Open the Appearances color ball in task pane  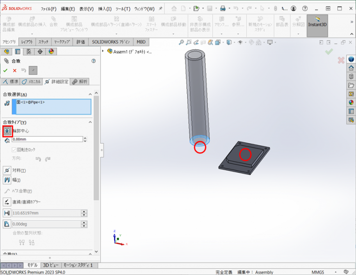(x=351, y=102)
